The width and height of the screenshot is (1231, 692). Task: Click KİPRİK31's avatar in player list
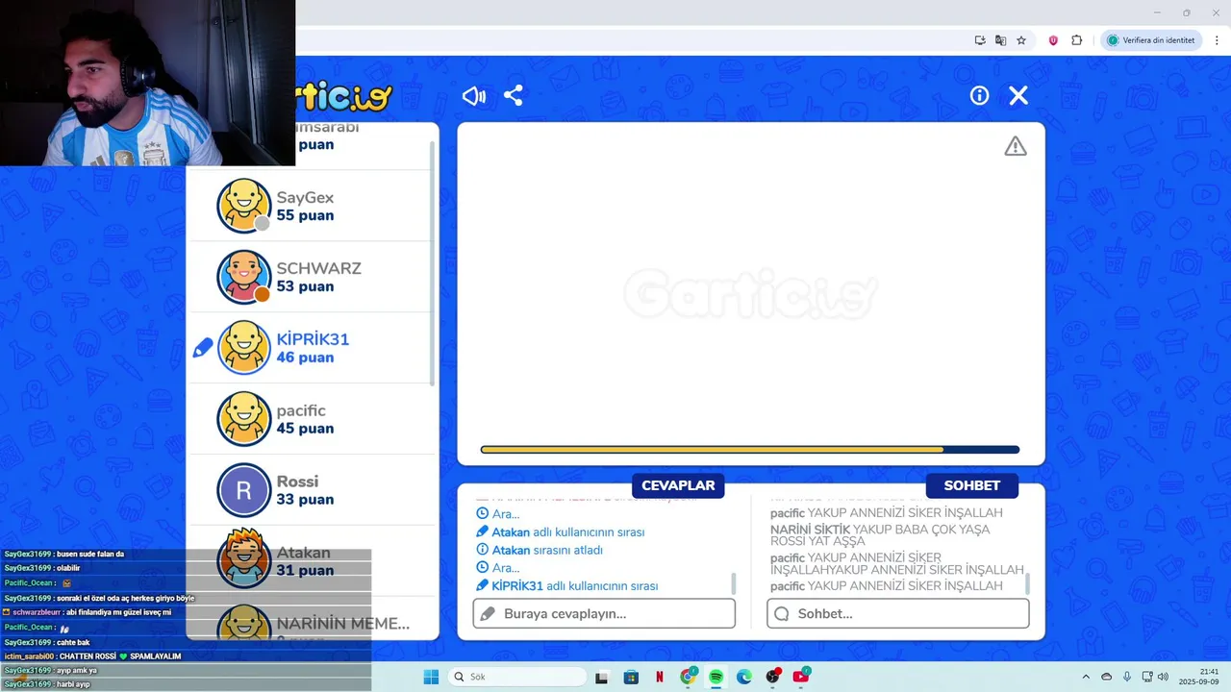pyautogui.click(x=244, y=348)
